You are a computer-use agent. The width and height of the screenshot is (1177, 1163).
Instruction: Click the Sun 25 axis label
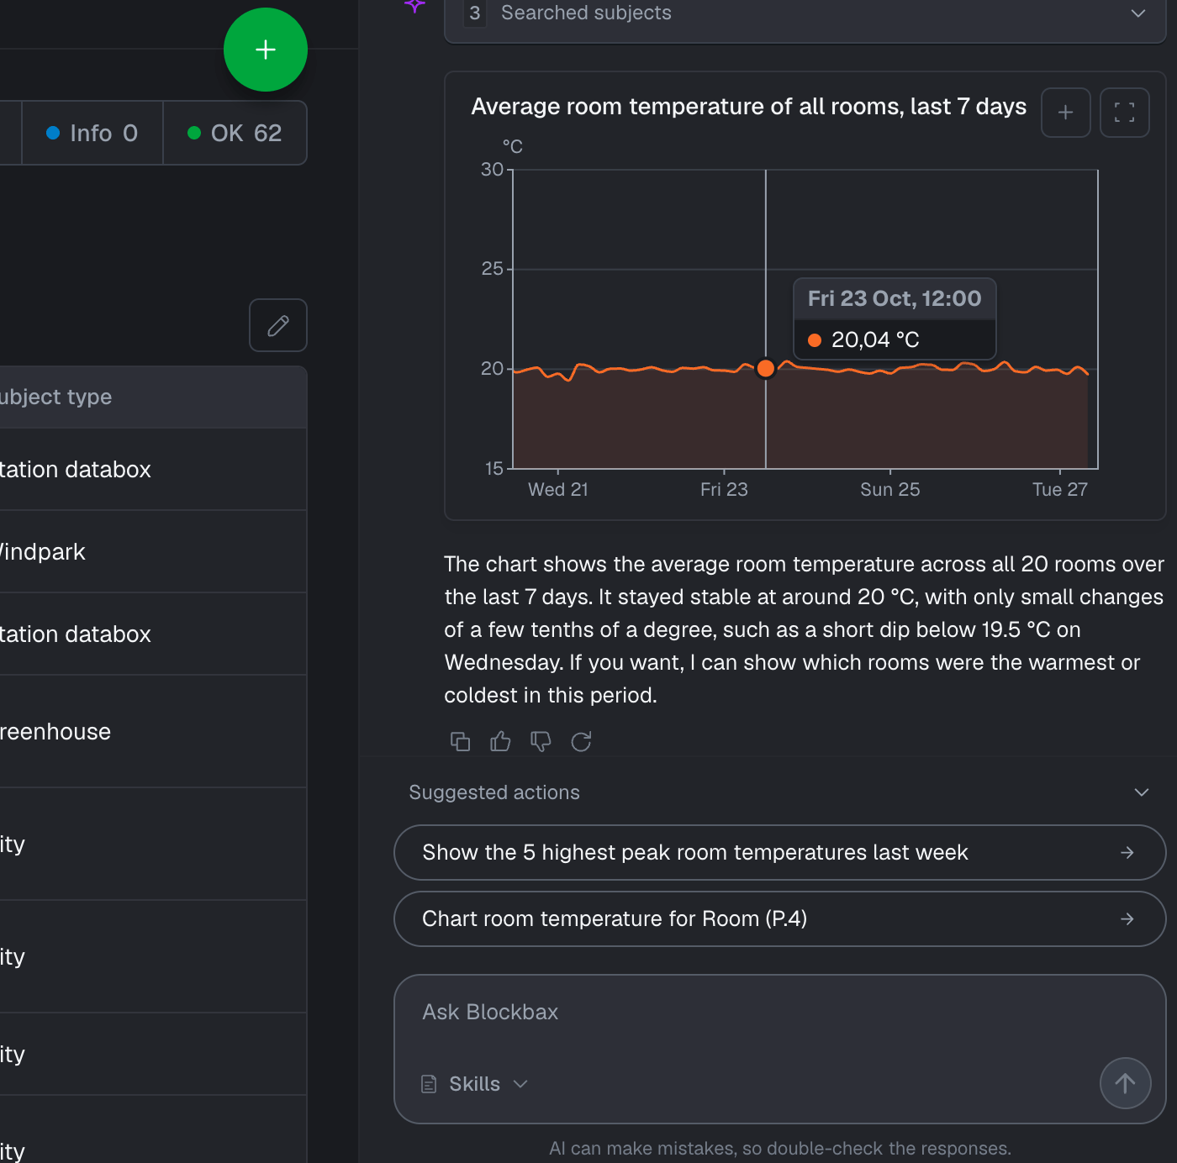889,489
